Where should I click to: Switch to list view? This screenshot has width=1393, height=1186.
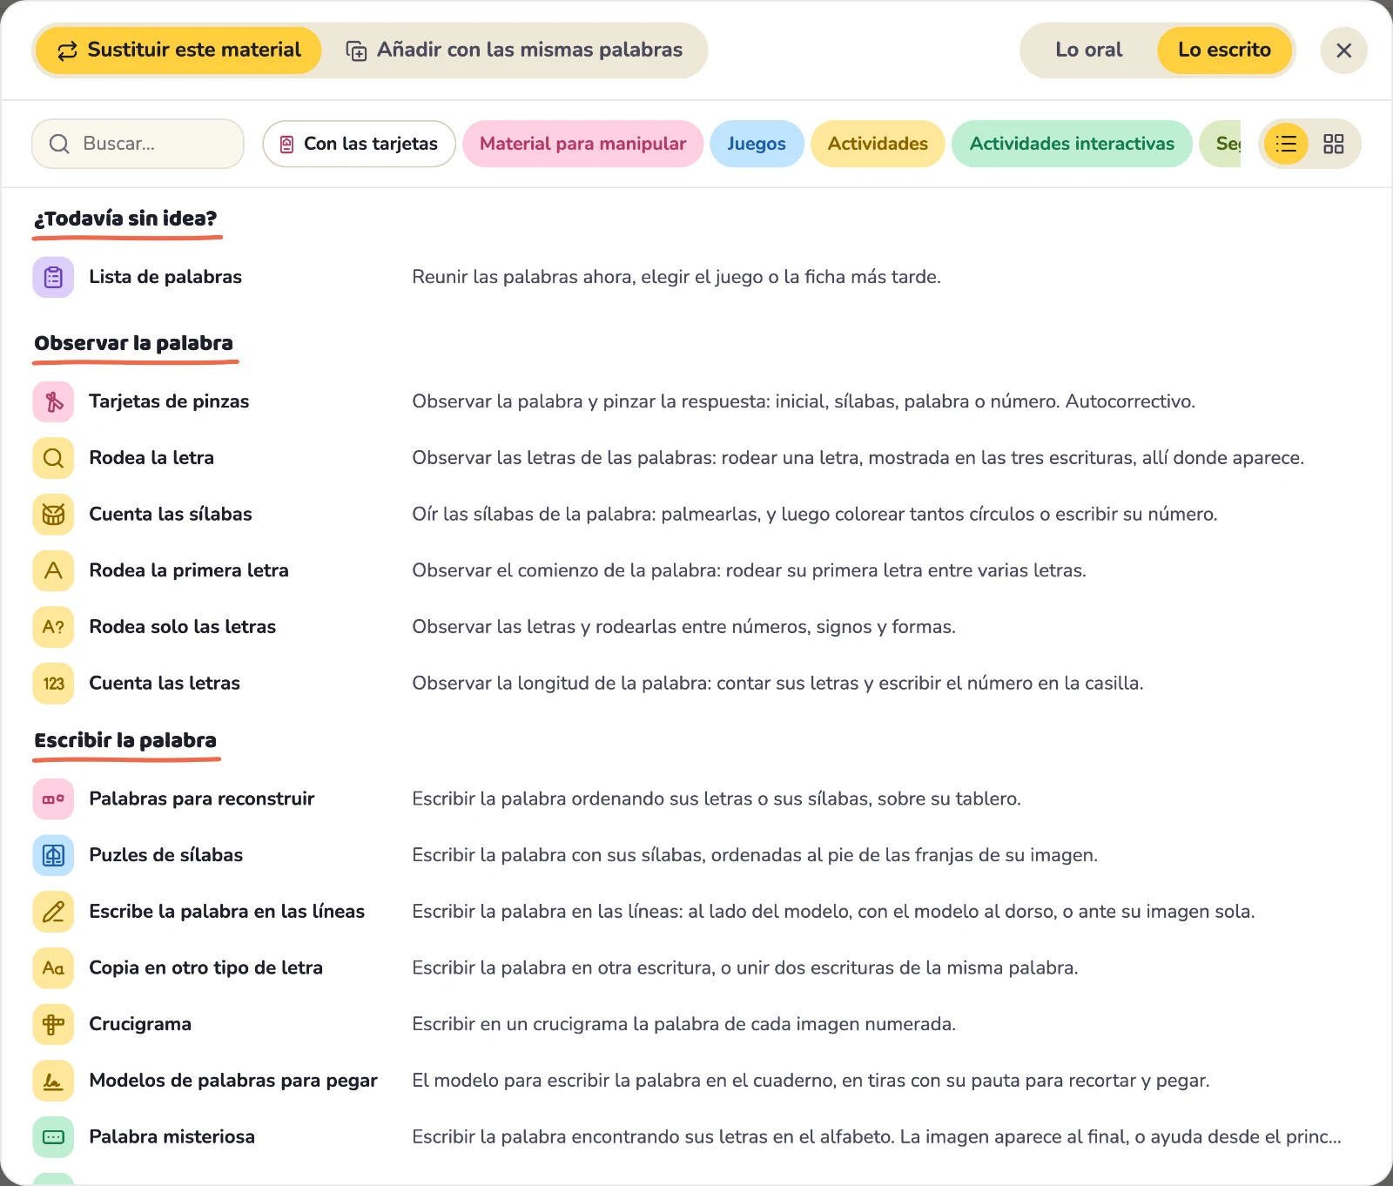[1286, 144]
